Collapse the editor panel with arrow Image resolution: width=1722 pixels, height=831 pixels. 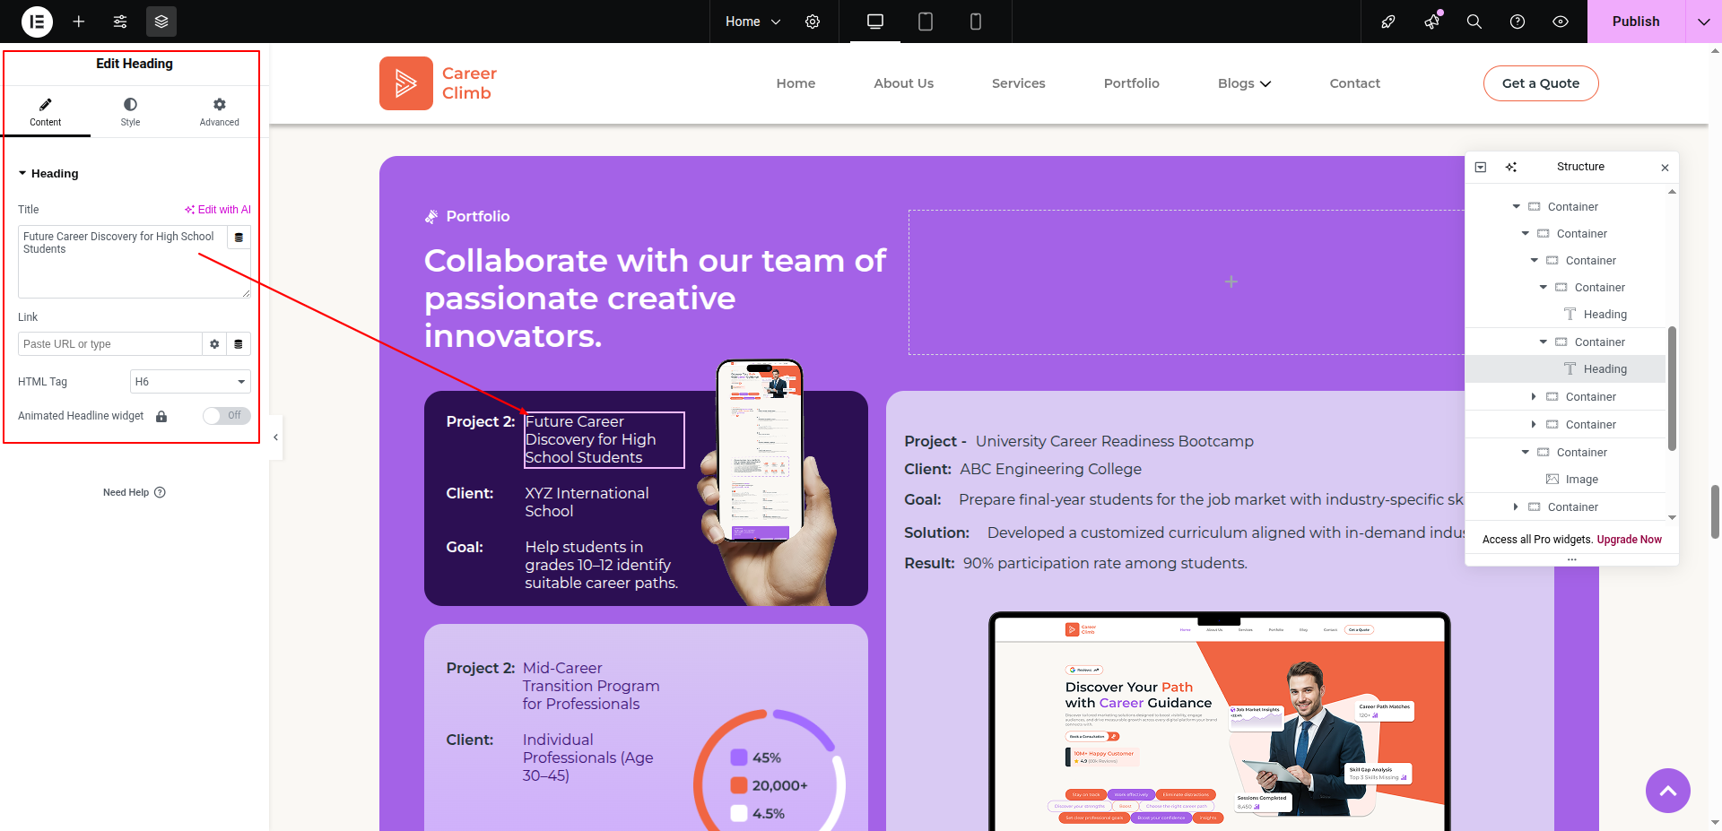[276, 437]
